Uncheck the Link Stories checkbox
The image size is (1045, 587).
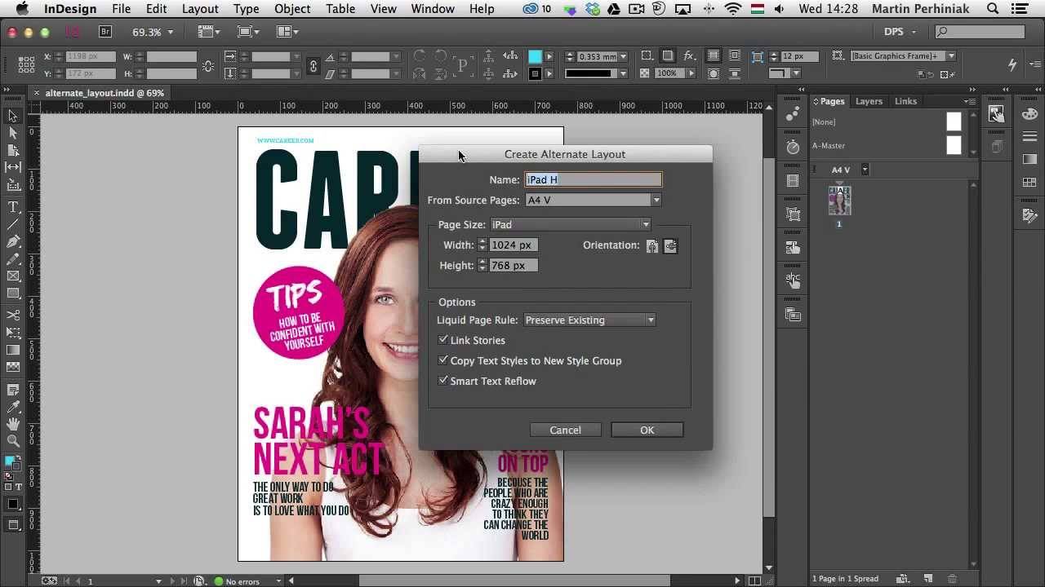tap(443, 340)
